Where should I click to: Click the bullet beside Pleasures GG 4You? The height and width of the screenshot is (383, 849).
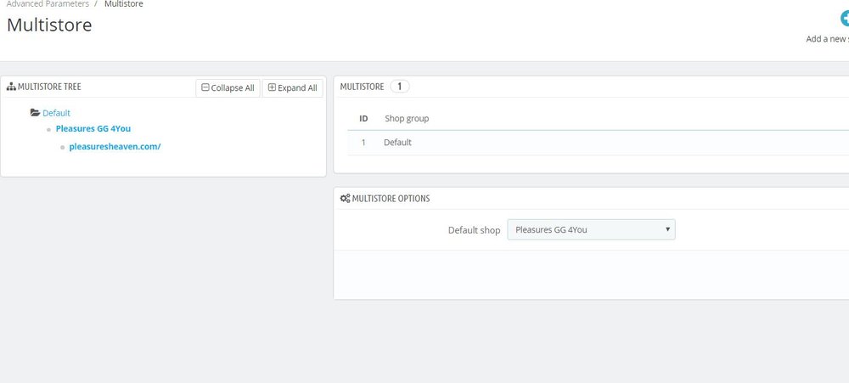pyautogui.click(x=49, y=130)
